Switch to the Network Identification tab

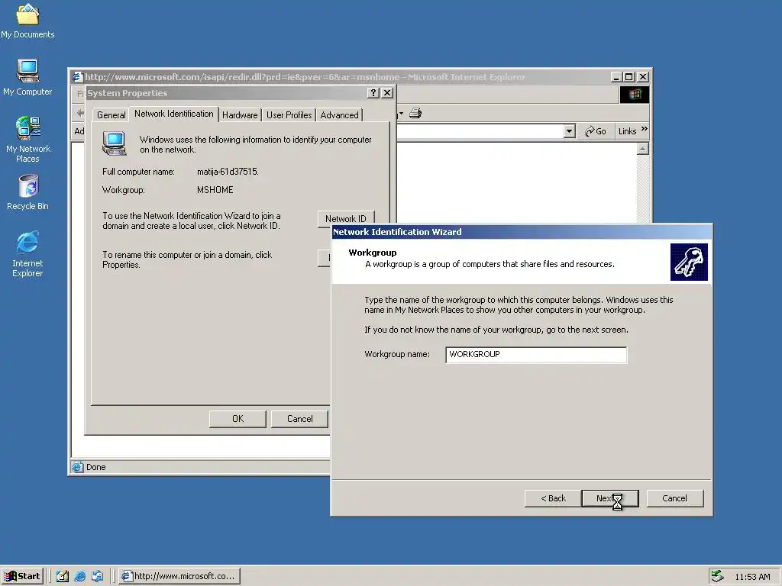(173, 114)
